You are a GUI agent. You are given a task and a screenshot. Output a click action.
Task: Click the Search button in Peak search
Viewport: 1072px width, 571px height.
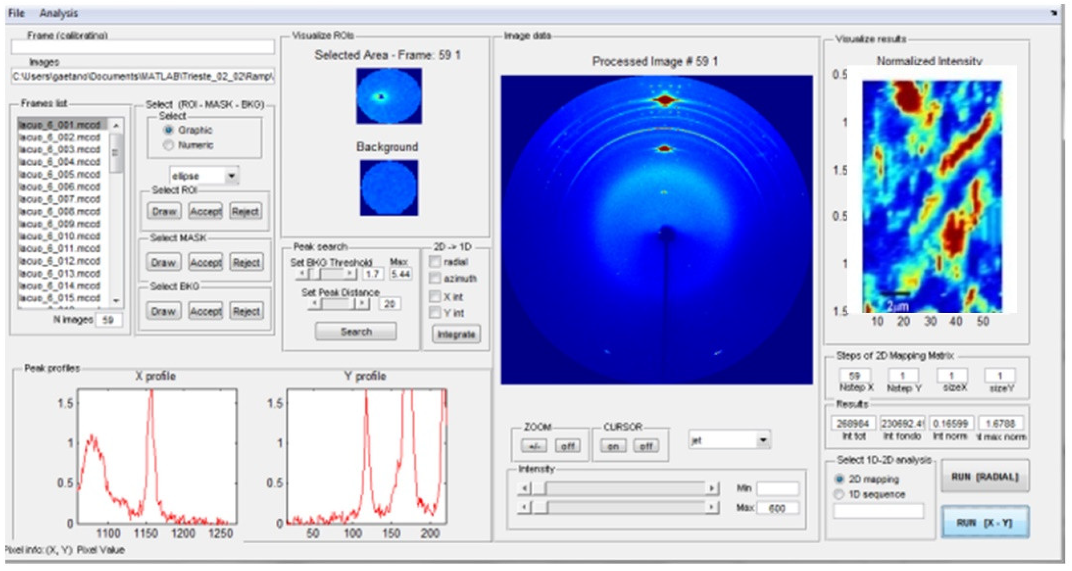[356, 332]
